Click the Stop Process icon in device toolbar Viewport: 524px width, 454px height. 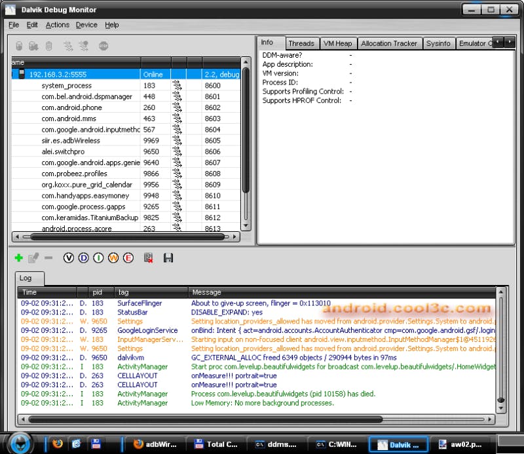pyautogui.click(x=103, y=46)
